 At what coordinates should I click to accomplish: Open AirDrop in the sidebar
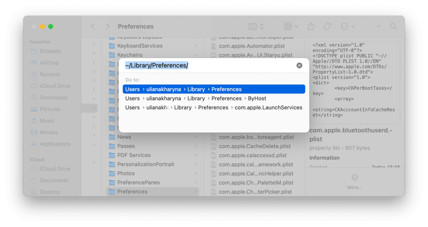pos(45,63)
